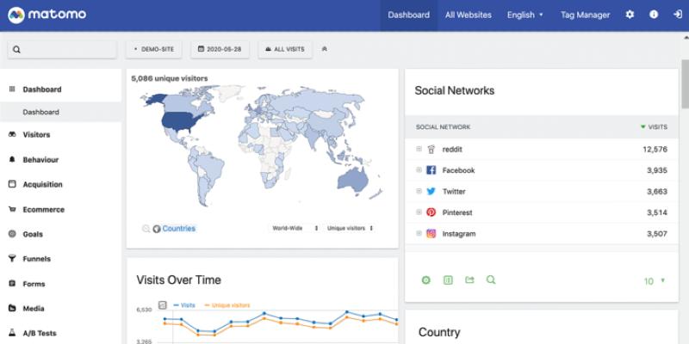Image resolution: width=689 pixels, height=344 pixels.
Task: Click the Matomo logo
Action: point(46,15)
